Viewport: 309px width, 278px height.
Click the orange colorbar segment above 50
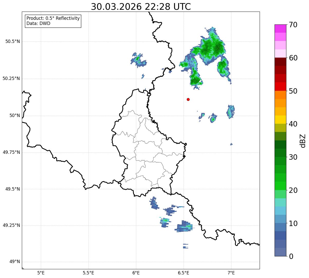coord(280,95)
